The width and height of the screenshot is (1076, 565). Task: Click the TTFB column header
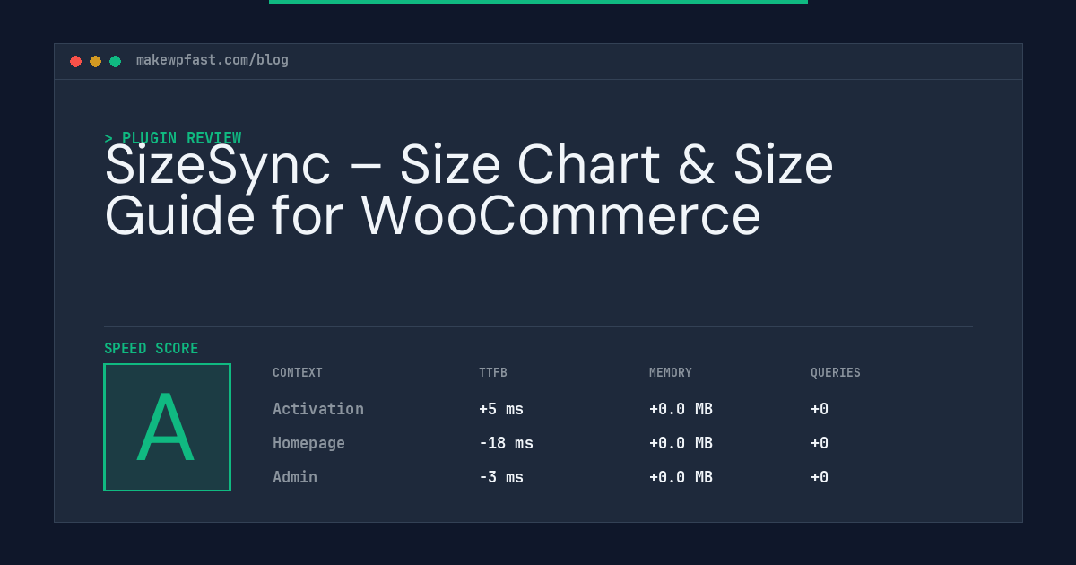pyautogui.click(x=493, y=372)
